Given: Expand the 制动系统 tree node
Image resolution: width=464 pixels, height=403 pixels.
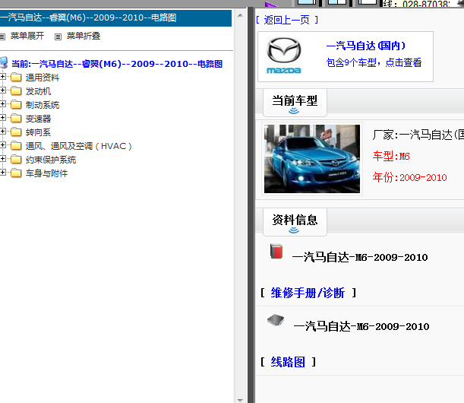Looking at the screenshot, I should [x=2, y=104].
